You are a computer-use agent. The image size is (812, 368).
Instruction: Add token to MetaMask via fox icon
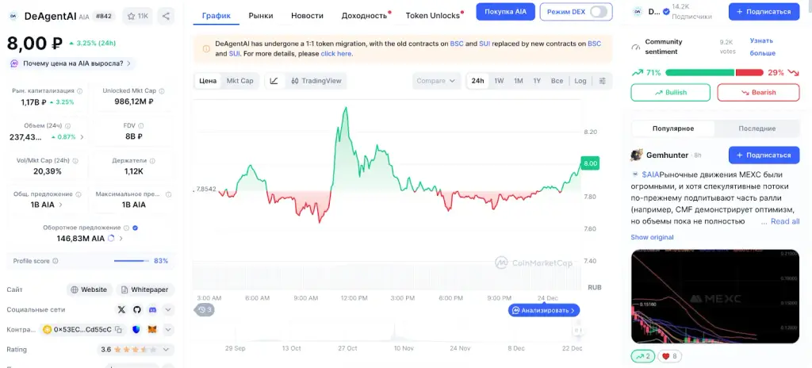coord(152,330)
